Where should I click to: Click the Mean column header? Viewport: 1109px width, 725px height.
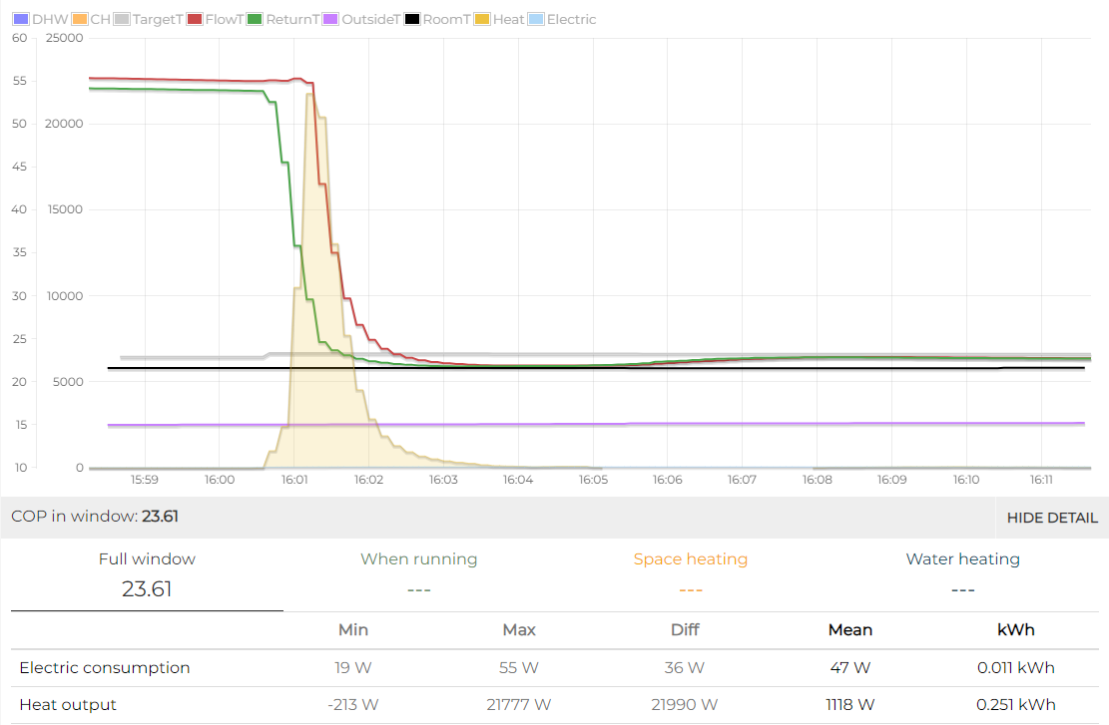[x=850, y=629]
